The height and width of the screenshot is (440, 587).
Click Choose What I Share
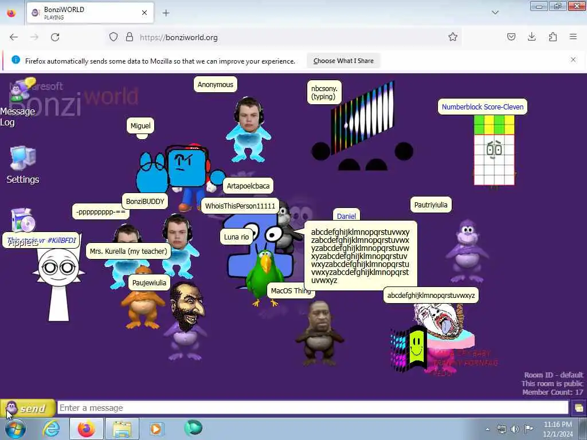343,61
